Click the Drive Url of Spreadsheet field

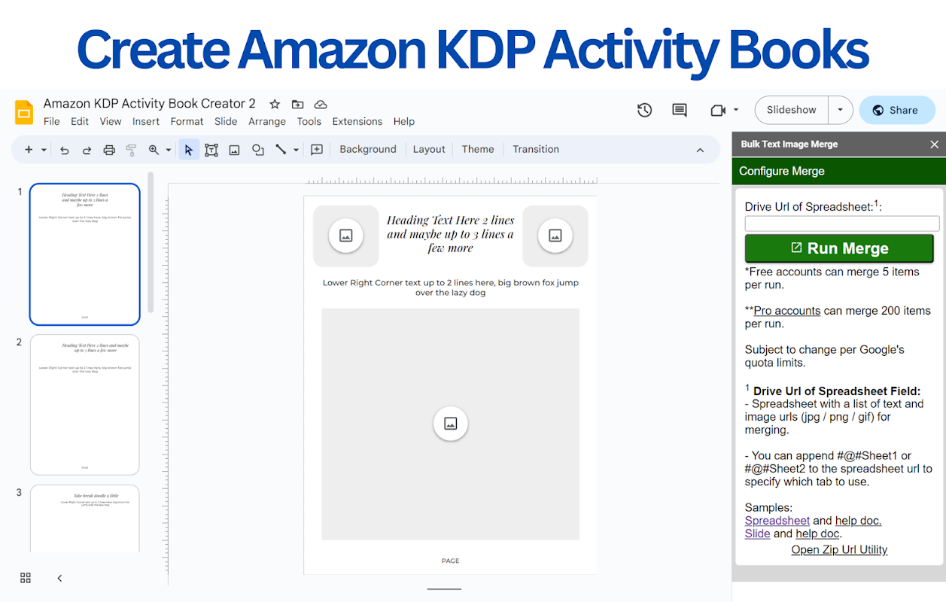[842, 223]
